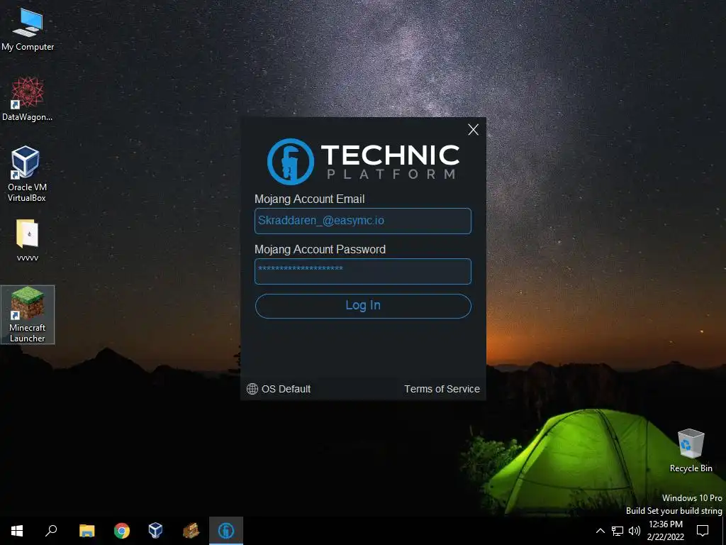Close the Technic login window
The width and height of the screenshot is (726, 545).
pos(473,130)
